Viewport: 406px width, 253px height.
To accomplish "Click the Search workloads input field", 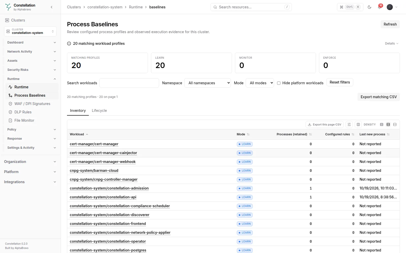I will [x=129, y=83].
